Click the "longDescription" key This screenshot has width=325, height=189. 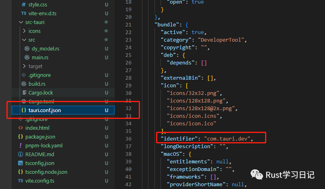[187, 146]
